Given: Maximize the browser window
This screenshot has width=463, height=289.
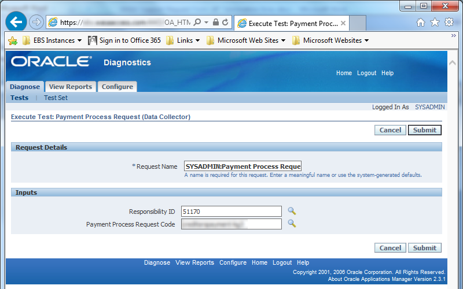Looking at the screenshot, I should [424, 6].
